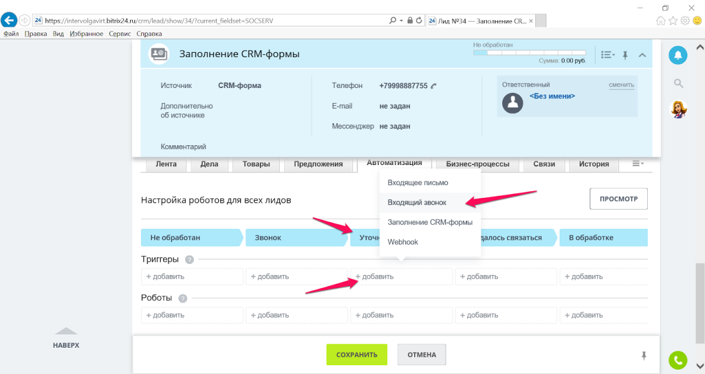This screenshot has height=374, width=705.
Task: Open the notifications bell icon
Action: tap(678, 55)
